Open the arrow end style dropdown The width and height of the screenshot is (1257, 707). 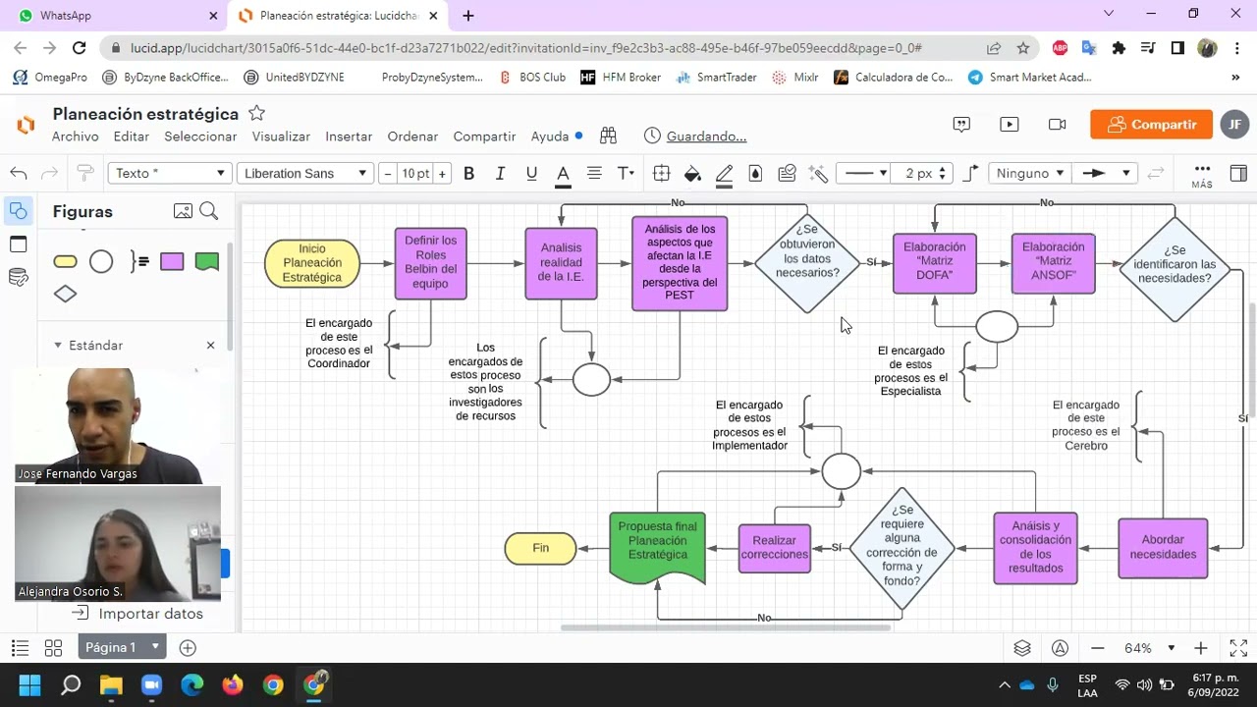[1105, 174]
